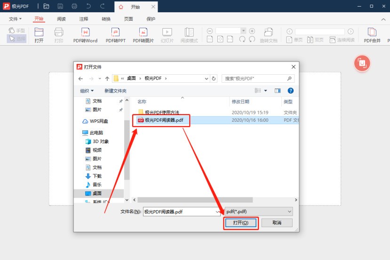The height and width of the screenshot is (260, 390).
Task: Select 视频 in navigation pane
Action: click(94, 150)
